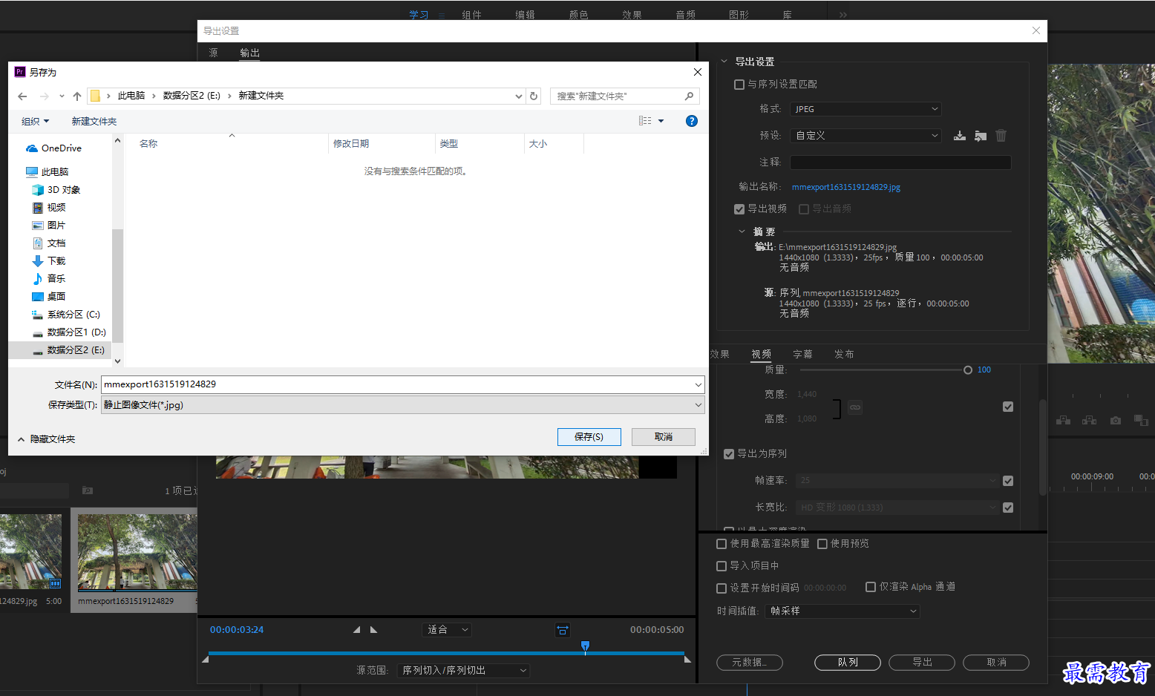Toggle 导出为序列 checkbox
1155x696 pixels.
(x=728, y=454)
